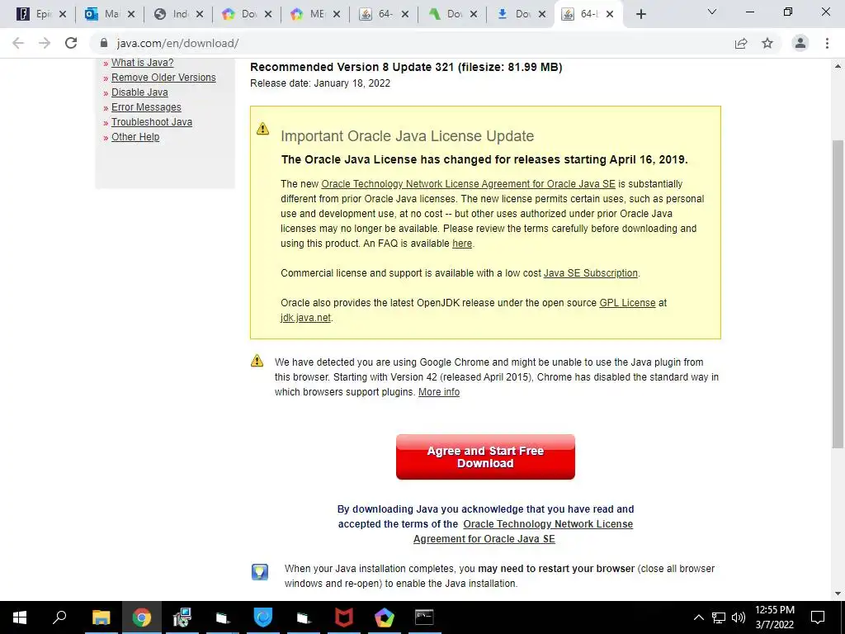Viewport: 845px width, 634px height.
Task: Open the tab search chevron
Action: (712, 12)
